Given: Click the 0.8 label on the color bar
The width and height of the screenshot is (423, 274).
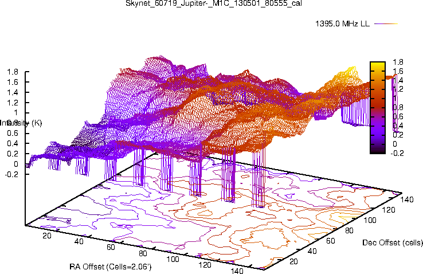Looking at the screenshot, I should (x=398, y=107).
